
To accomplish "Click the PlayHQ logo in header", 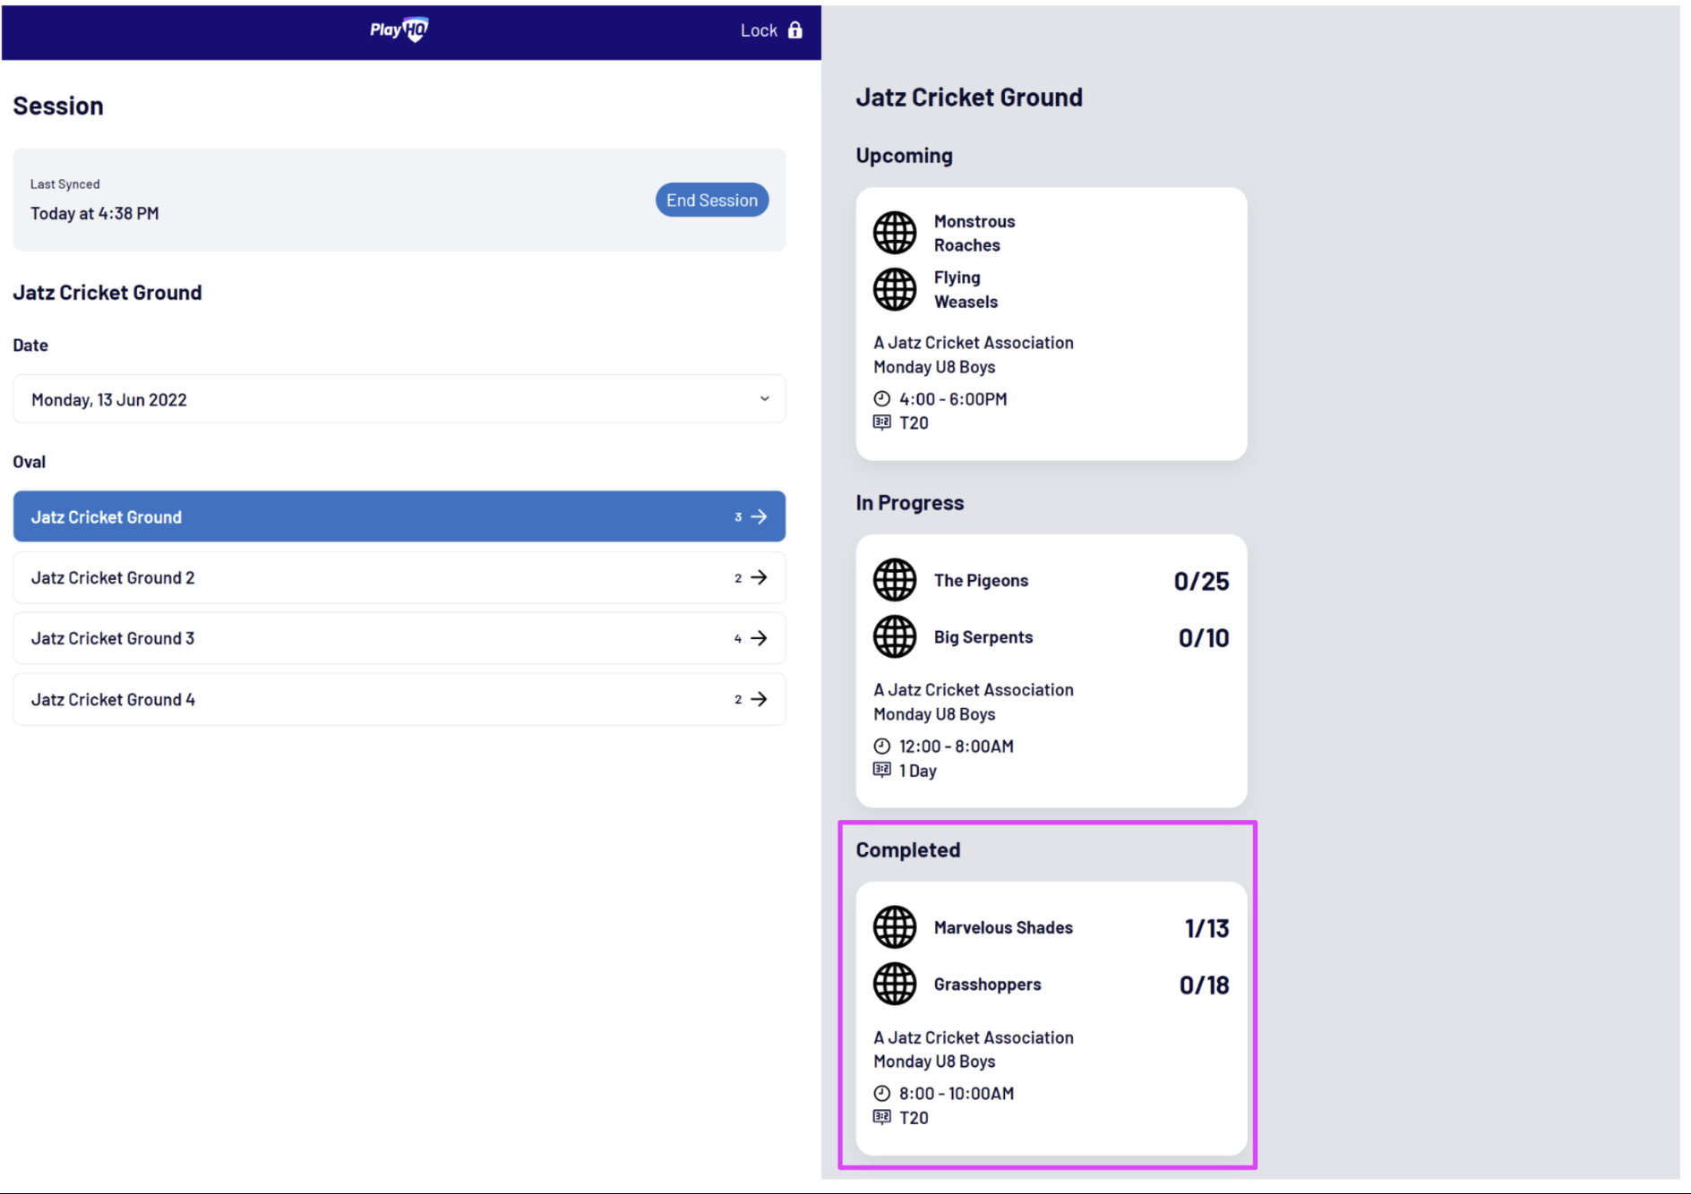I will (x=399, y=30).
